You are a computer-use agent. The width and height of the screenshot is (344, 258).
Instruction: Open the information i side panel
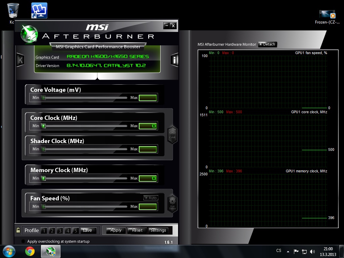[x=175, y=60]
